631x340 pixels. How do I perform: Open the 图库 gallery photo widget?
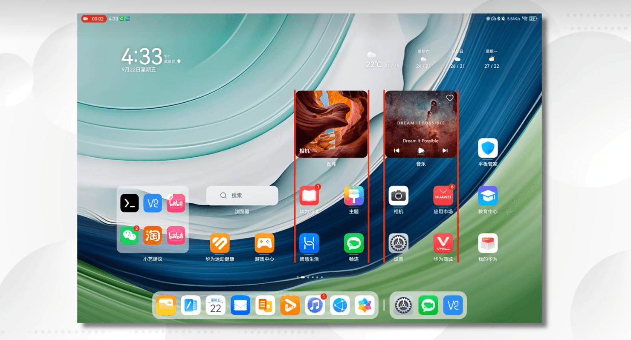332,124
